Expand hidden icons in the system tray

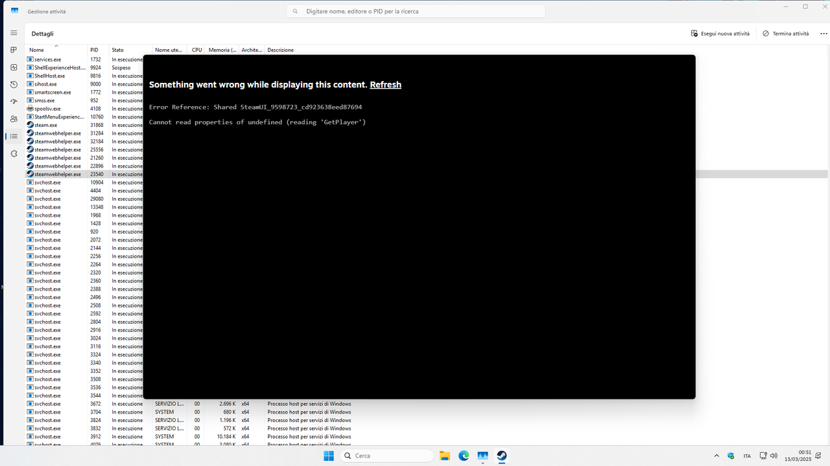tap(717, 456)
